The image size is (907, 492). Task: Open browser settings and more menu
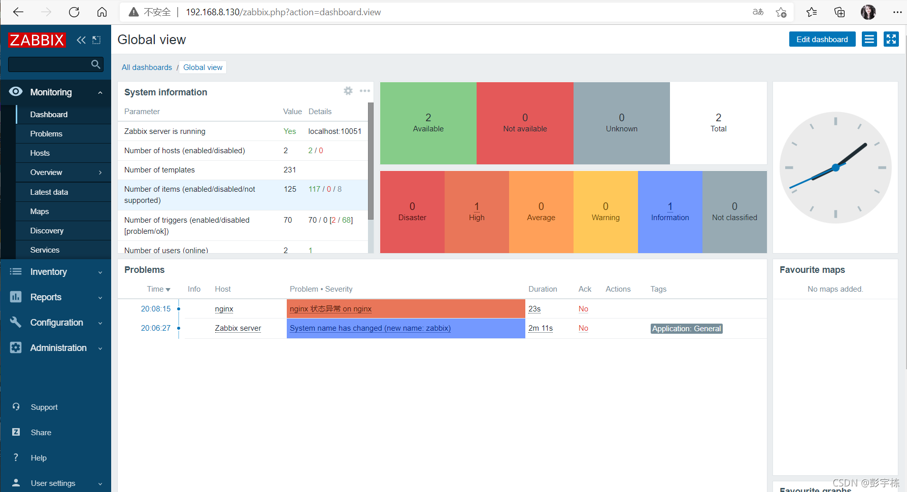click(897, 12)
